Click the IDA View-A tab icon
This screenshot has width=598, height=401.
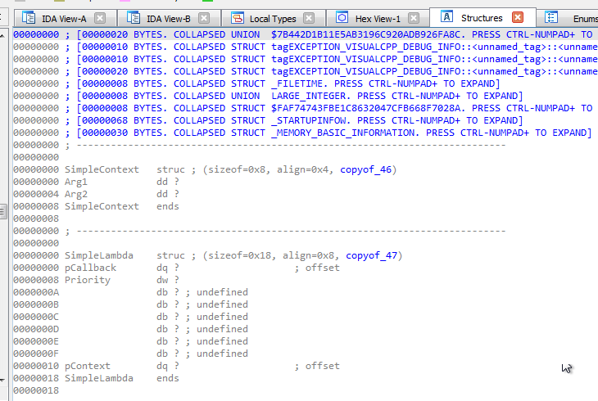(x=29, y=17)
